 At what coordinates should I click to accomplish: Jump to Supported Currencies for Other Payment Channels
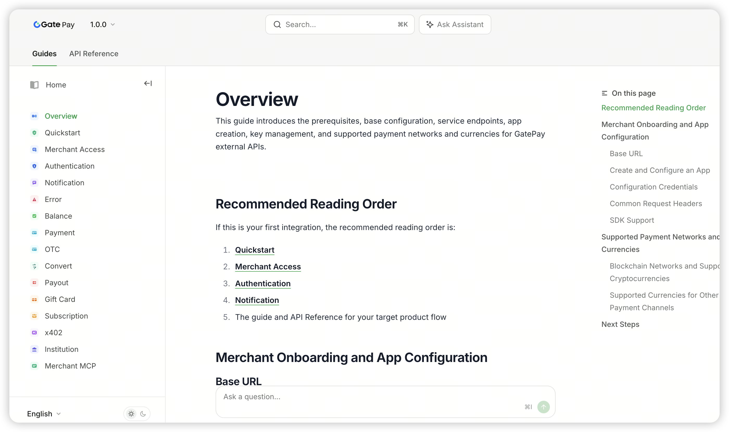click(x=664, y=301)
